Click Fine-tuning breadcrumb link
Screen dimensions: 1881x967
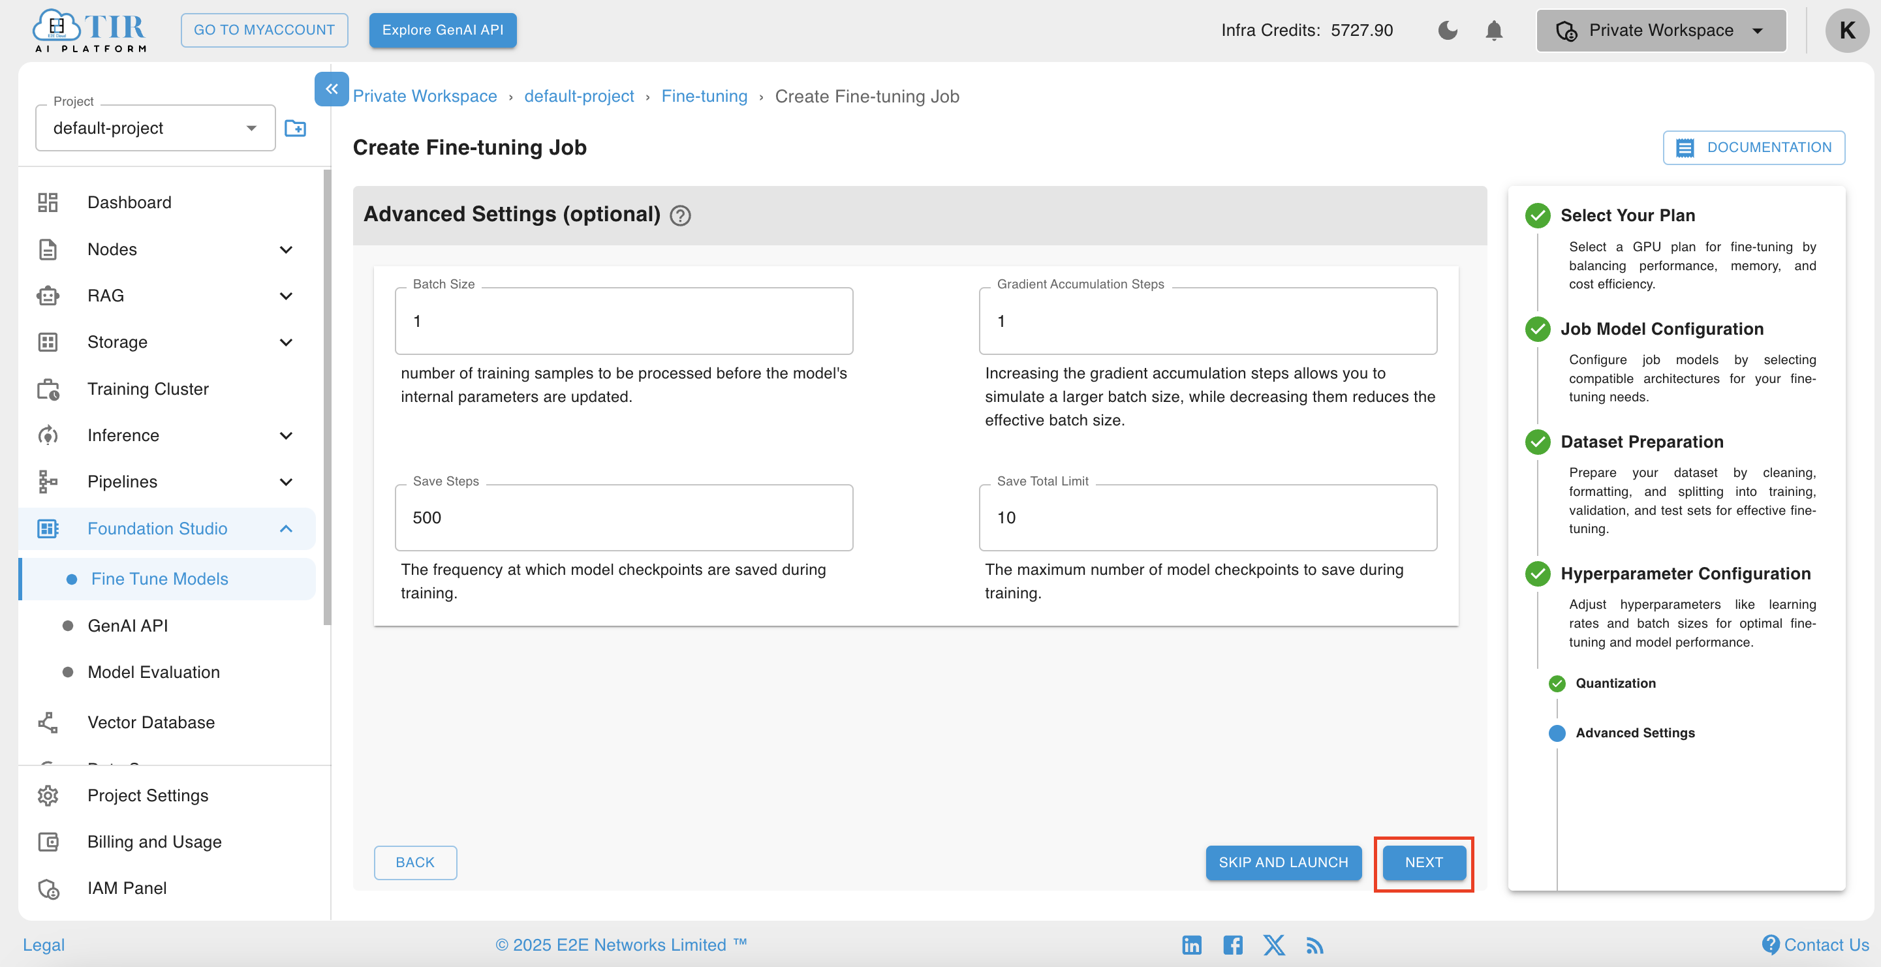tap(704, 97)
